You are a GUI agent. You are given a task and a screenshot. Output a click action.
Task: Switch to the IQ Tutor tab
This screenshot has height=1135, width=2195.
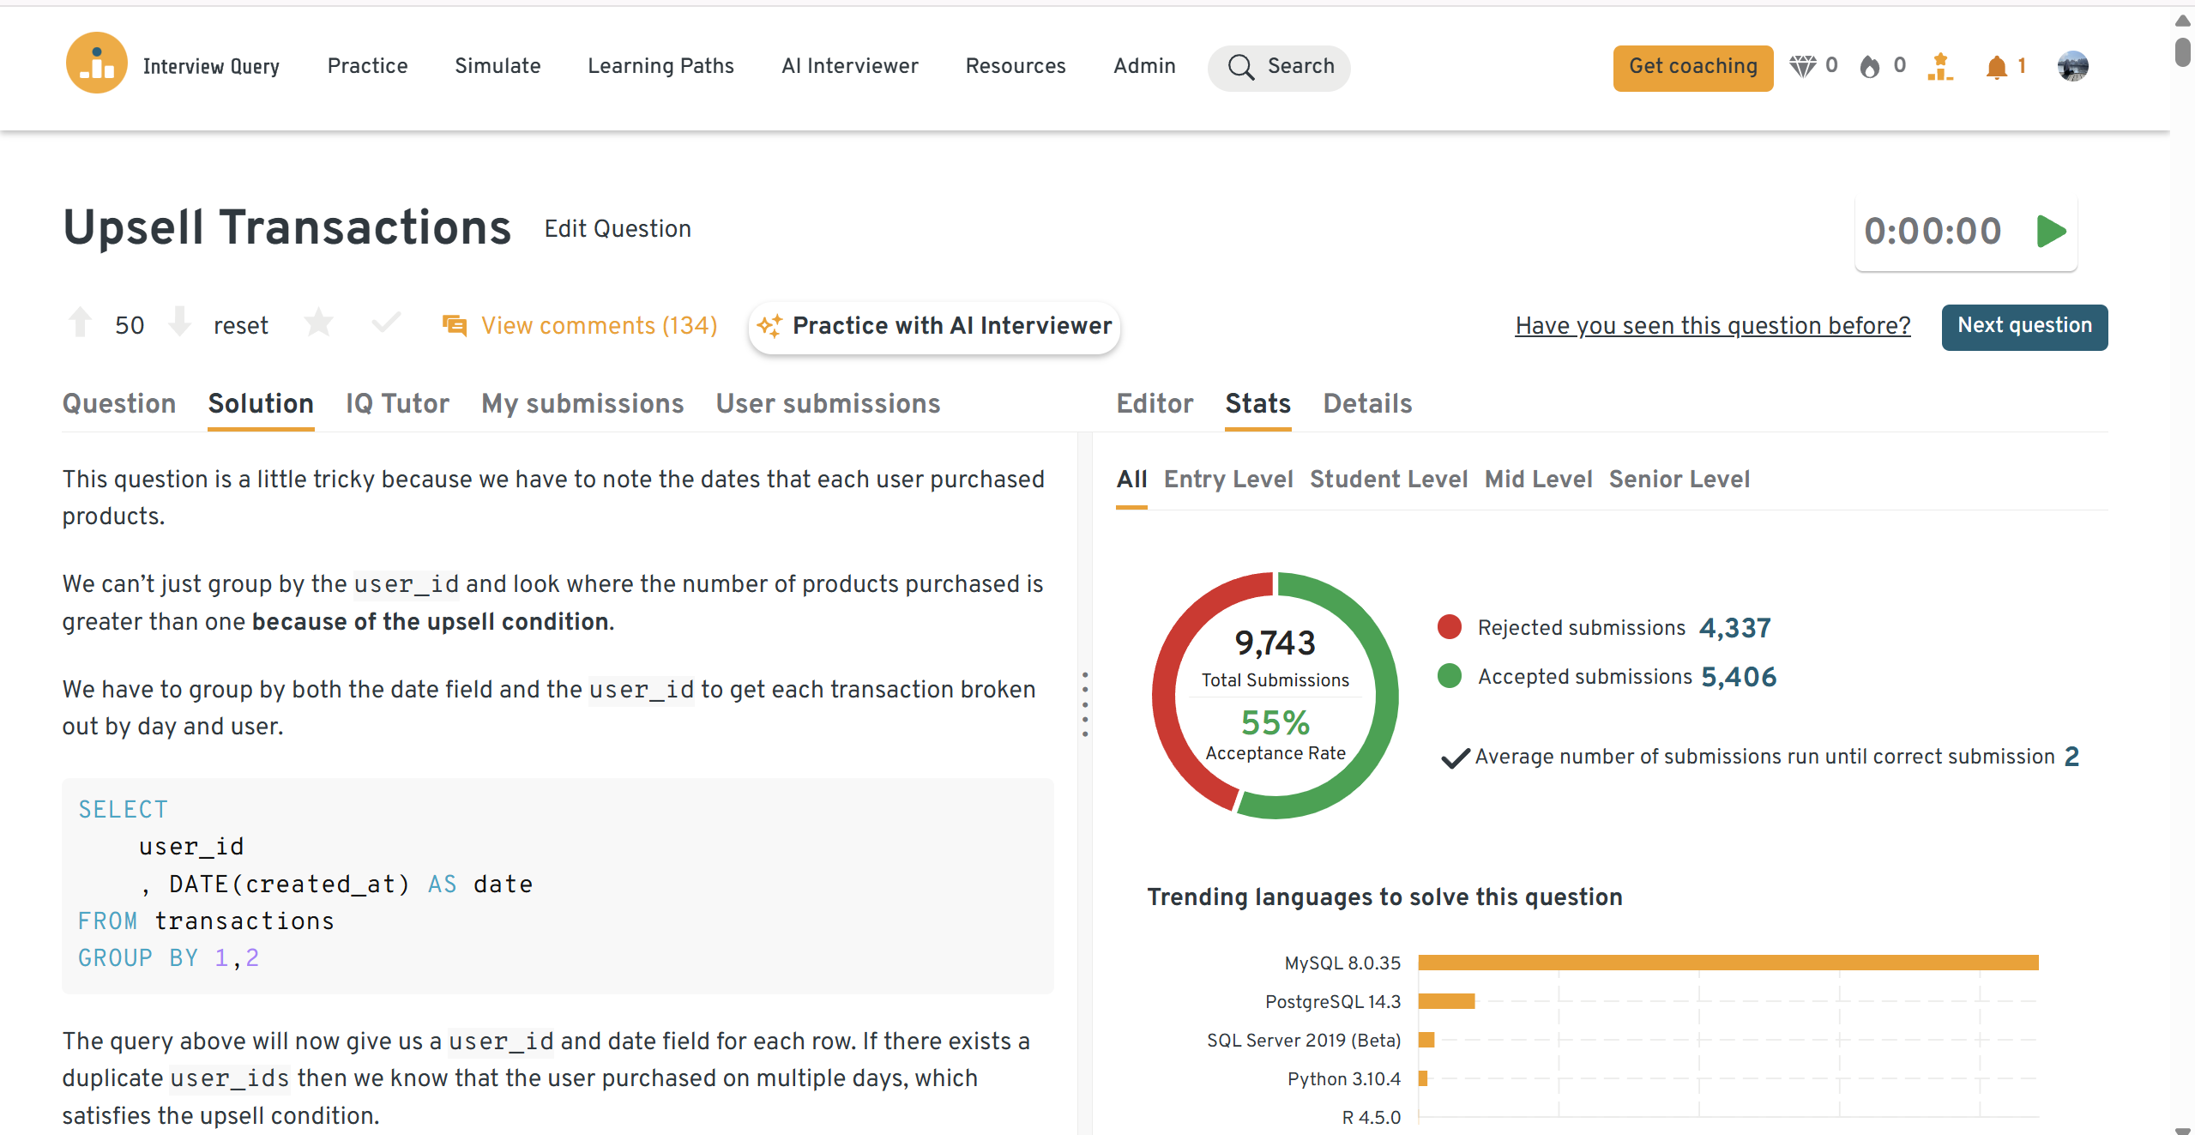point(397,403)
